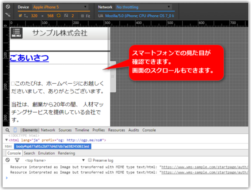Viewport: 251px width, 190px height.
Task: Switch to the Network panel tab
Action: click(x=48, y=130)
